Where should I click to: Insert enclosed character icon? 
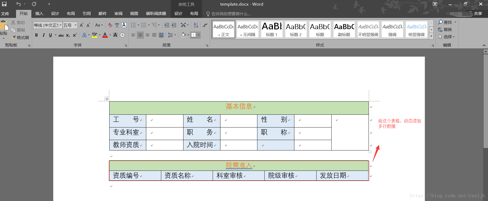122,35
